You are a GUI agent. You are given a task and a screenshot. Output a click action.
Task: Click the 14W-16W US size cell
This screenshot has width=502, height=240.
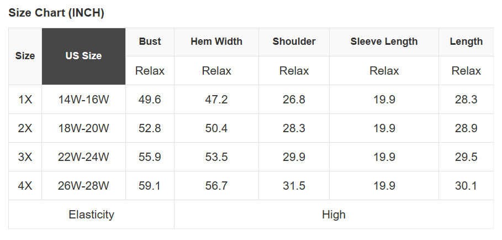[83, 100]
